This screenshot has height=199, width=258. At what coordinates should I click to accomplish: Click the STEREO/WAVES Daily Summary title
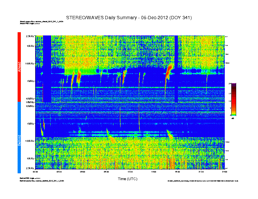(x=129, y=17)
